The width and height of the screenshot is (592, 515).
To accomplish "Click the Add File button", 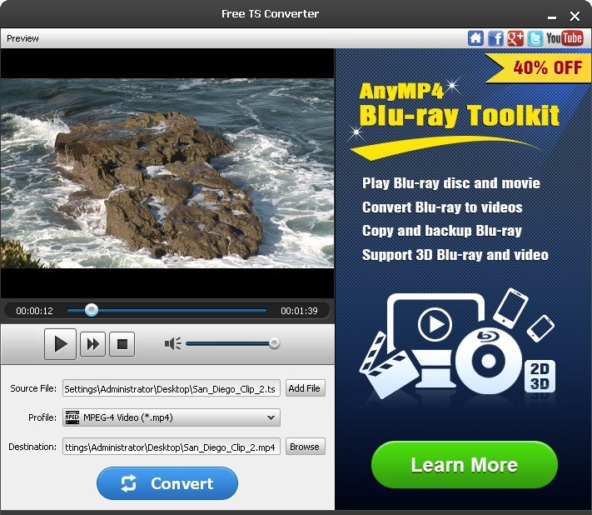I will point(305,388).
